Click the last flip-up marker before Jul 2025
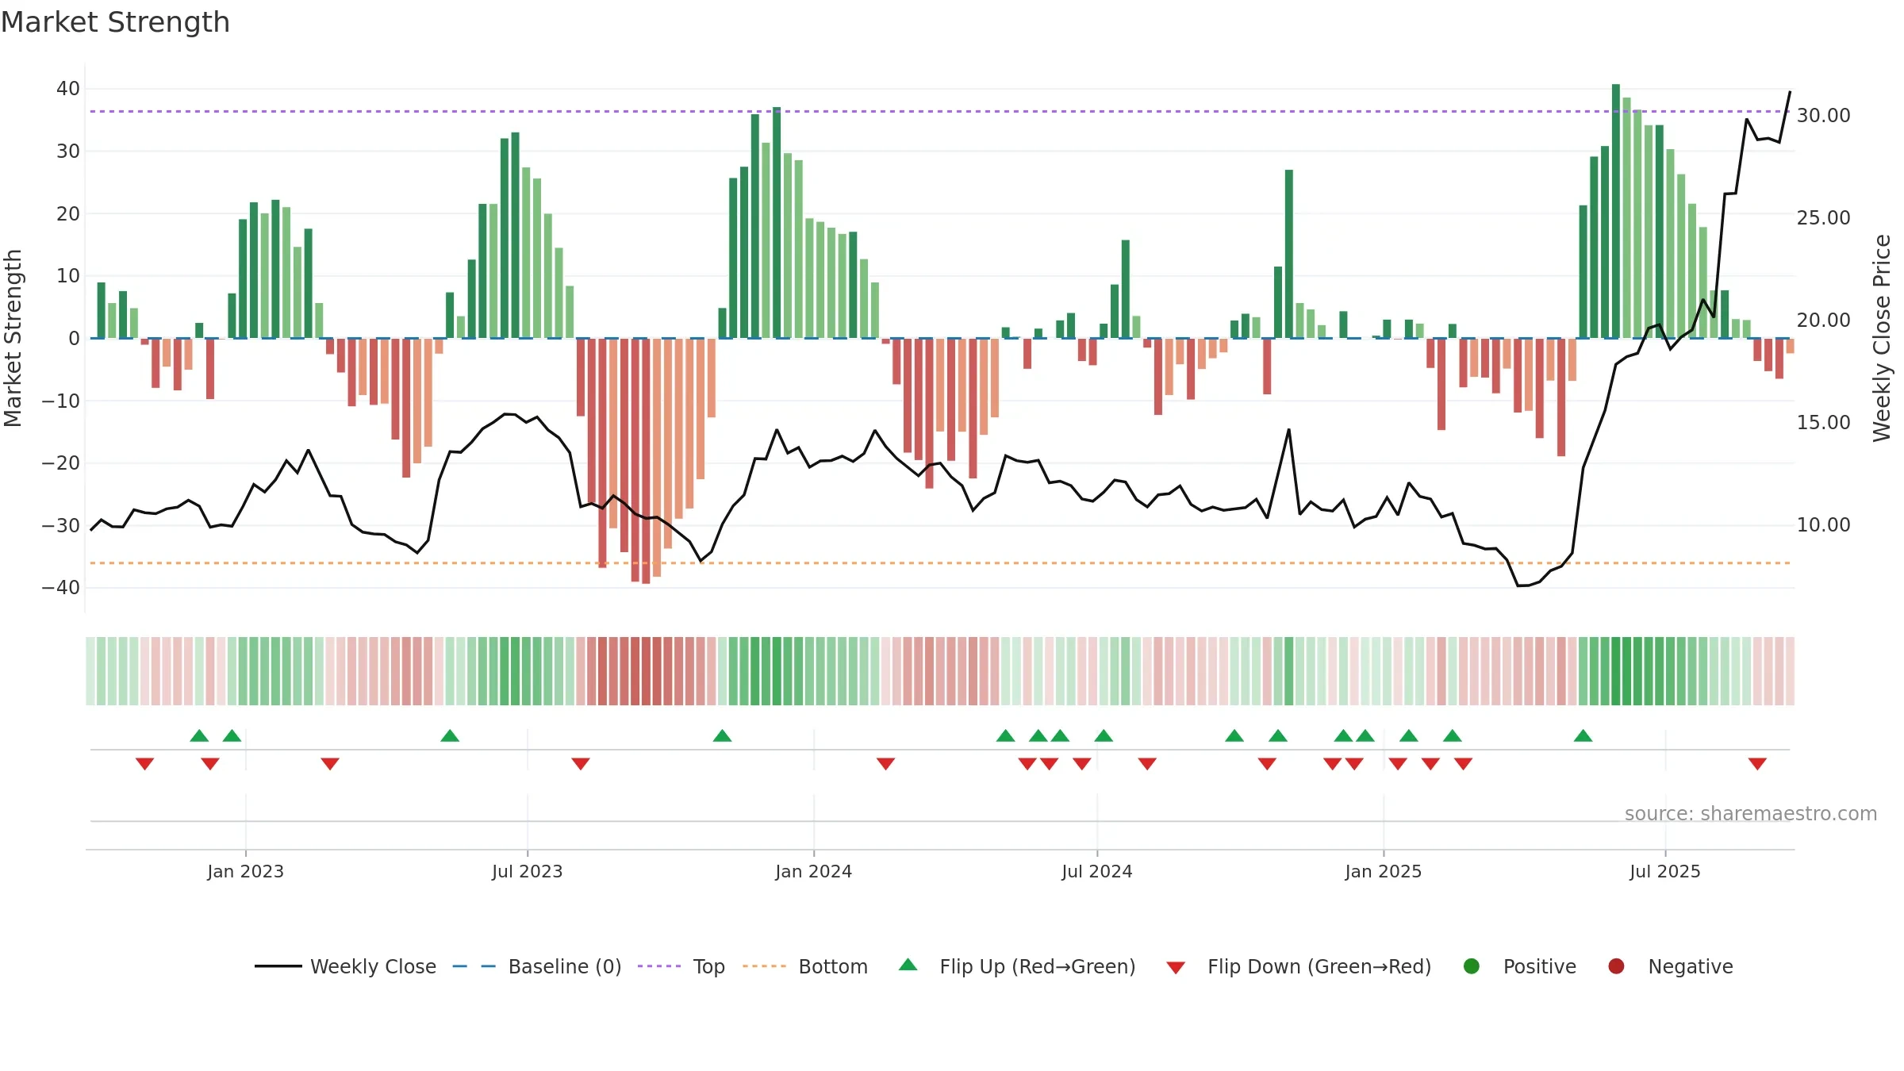This screenshot has height=1071, width=1904. click(x=1583, y=735)
